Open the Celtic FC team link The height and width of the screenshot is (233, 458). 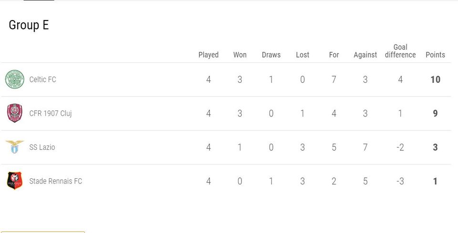click(x=42, y=79)
